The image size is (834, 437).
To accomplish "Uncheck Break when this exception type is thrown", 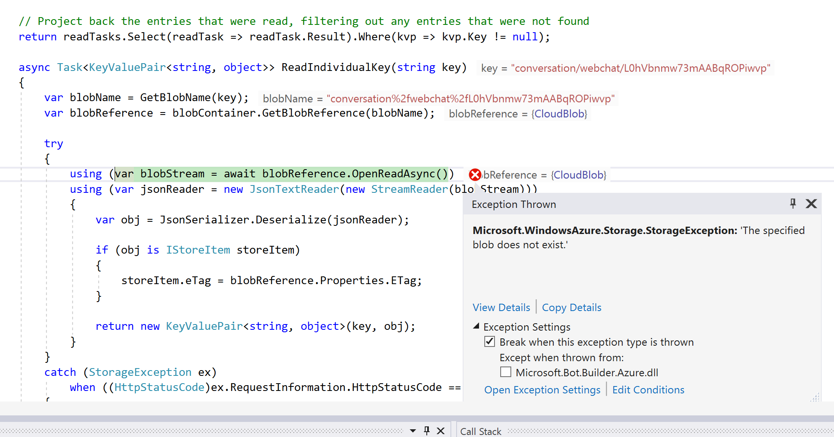I will 490,342.
